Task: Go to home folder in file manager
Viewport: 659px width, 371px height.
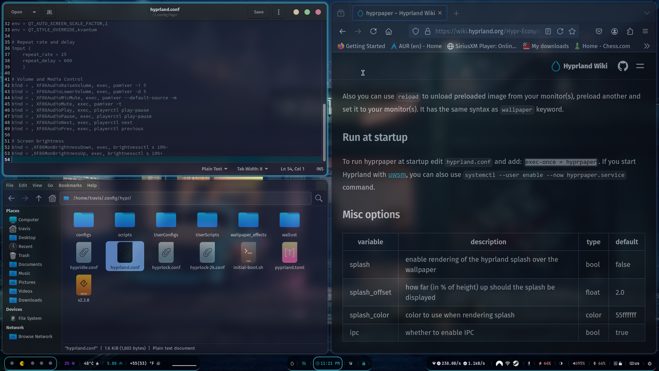Action: (x=52, y=198)
